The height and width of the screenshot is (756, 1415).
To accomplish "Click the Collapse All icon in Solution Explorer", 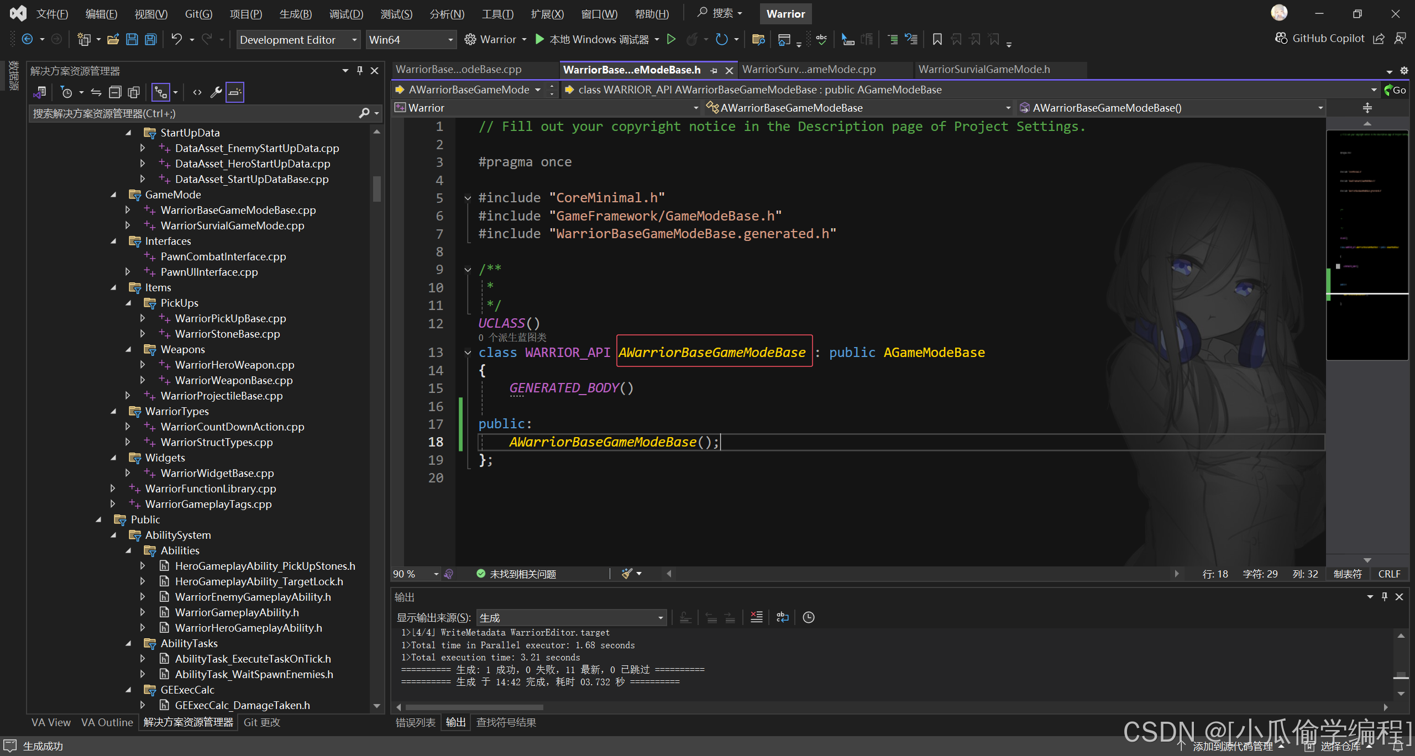I will click(x=115, y=92).
